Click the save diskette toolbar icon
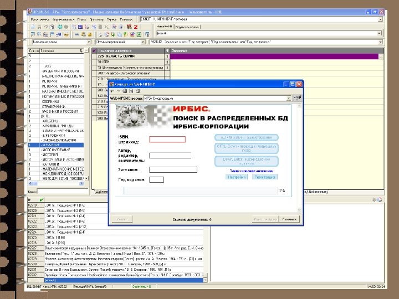399x299 pixels. click(39, 27)
